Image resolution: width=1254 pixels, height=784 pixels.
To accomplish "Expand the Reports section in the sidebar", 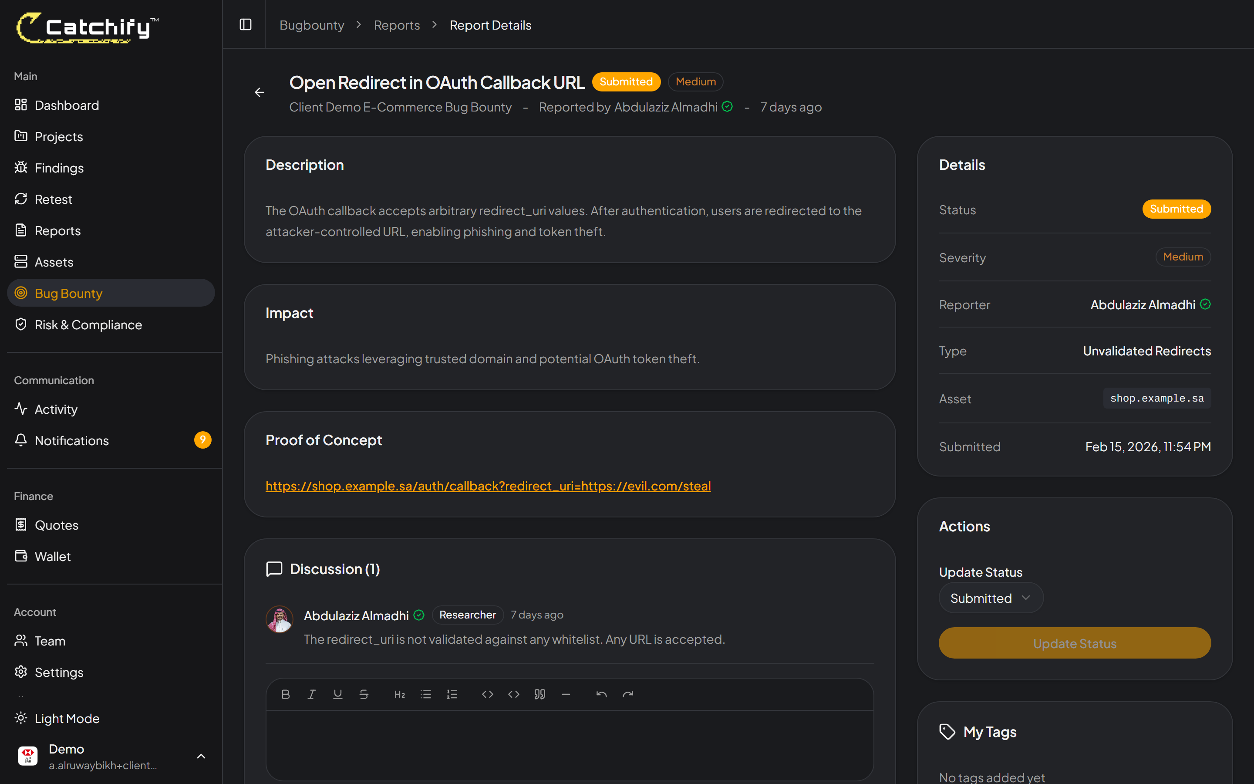I will pyautogui.click(x=57, y=230).
